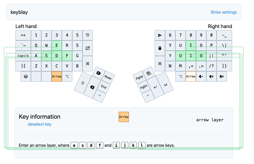Click the tab icon key on the left keyboard edge
Image resolution: width=254 pixels, height=164 pixels.
click(88, 48)
